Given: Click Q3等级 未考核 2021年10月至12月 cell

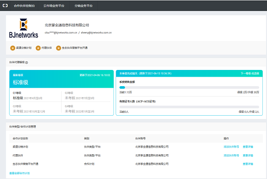Looking at the screenshot, I should pos(35,109).
